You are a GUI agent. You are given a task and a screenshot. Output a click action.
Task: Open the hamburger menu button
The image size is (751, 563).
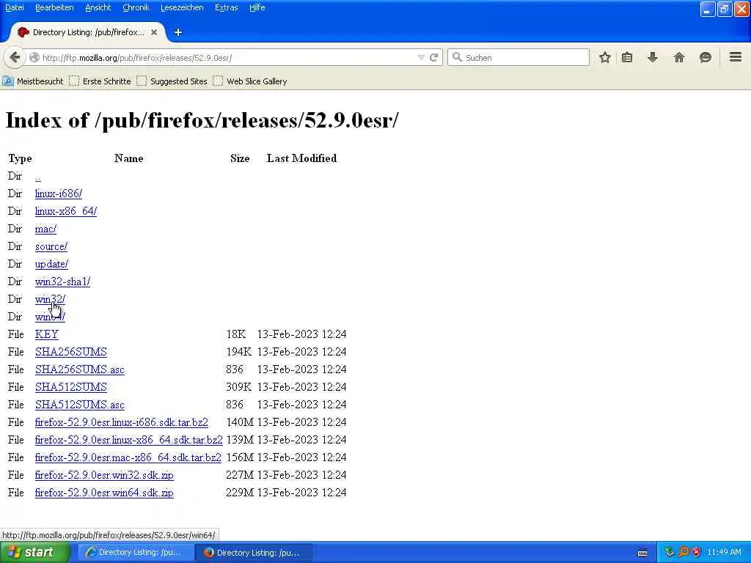pyautogui.click(x=736, y=57)
